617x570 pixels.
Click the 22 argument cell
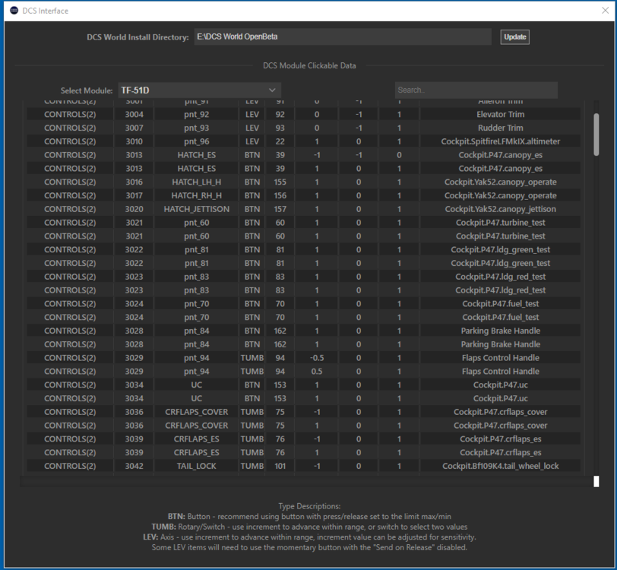pyautogui.click(x=280, y=141)
